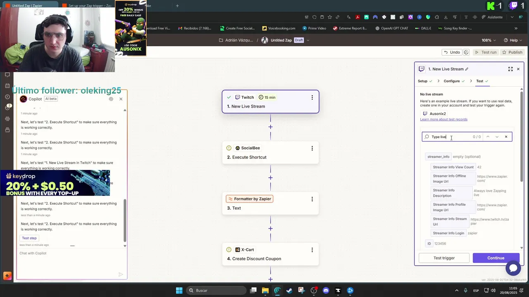Screen dimensions: 529x297
Task: Open the X-Cart step three-dot menu
Action: 312,250
